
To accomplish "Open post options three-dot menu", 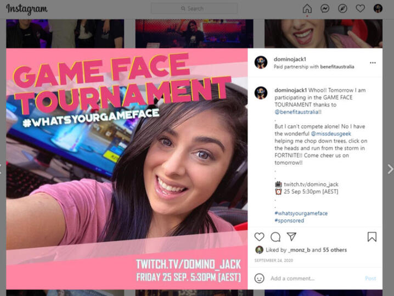I will (373, 63).
